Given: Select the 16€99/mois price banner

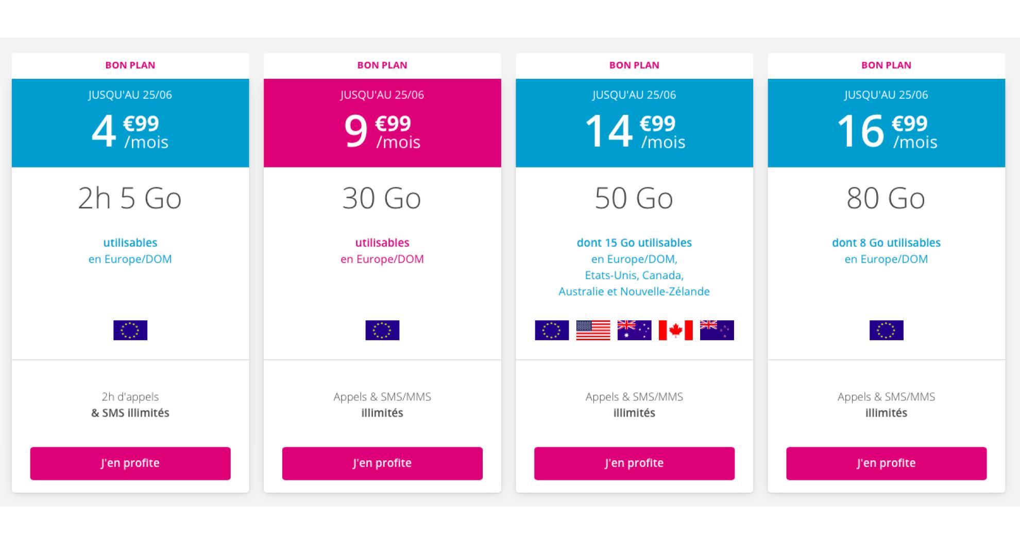Looking at the screenshot, I should 886,123.
